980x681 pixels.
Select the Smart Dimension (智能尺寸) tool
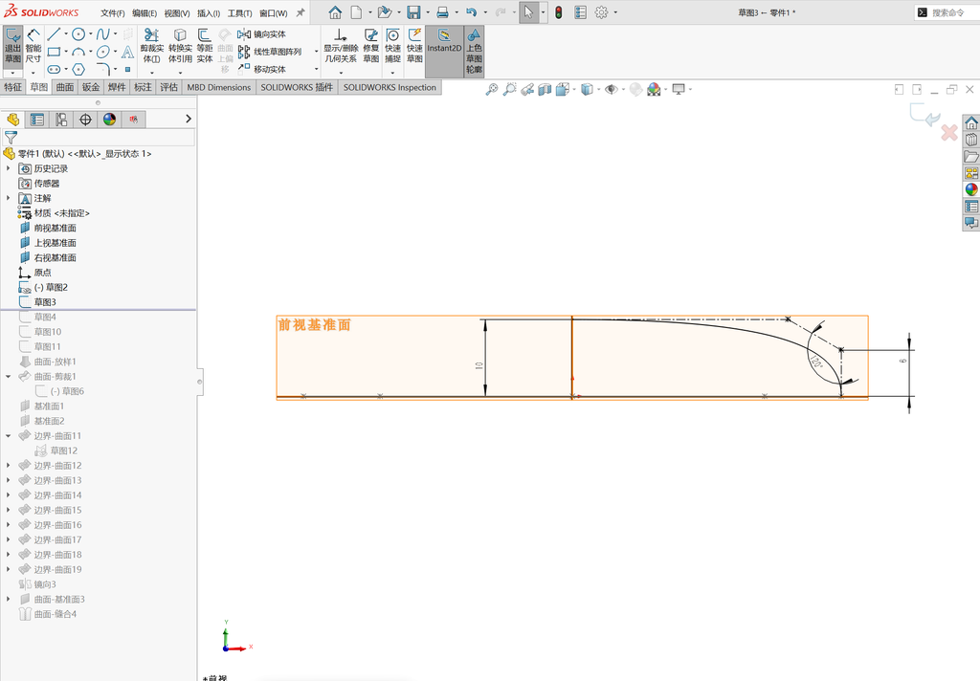click(x=33, y=46)
